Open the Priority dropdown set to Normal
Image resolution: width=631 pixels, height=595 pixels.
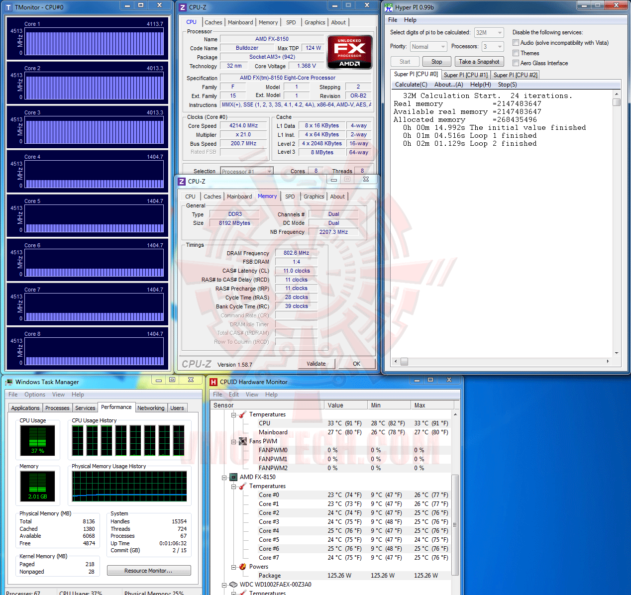tap(428, 47)
